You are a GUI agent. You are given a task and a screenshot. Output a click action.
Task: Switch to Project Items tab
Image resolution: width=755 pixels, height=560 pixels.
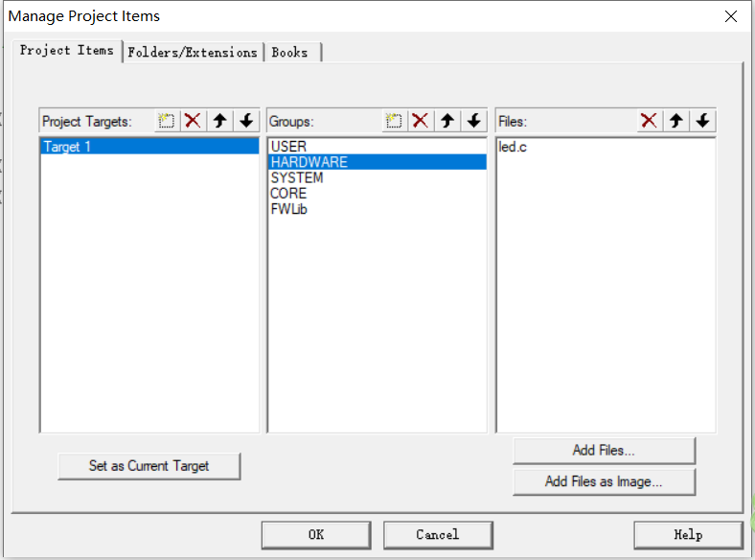[x=67, y=51]
